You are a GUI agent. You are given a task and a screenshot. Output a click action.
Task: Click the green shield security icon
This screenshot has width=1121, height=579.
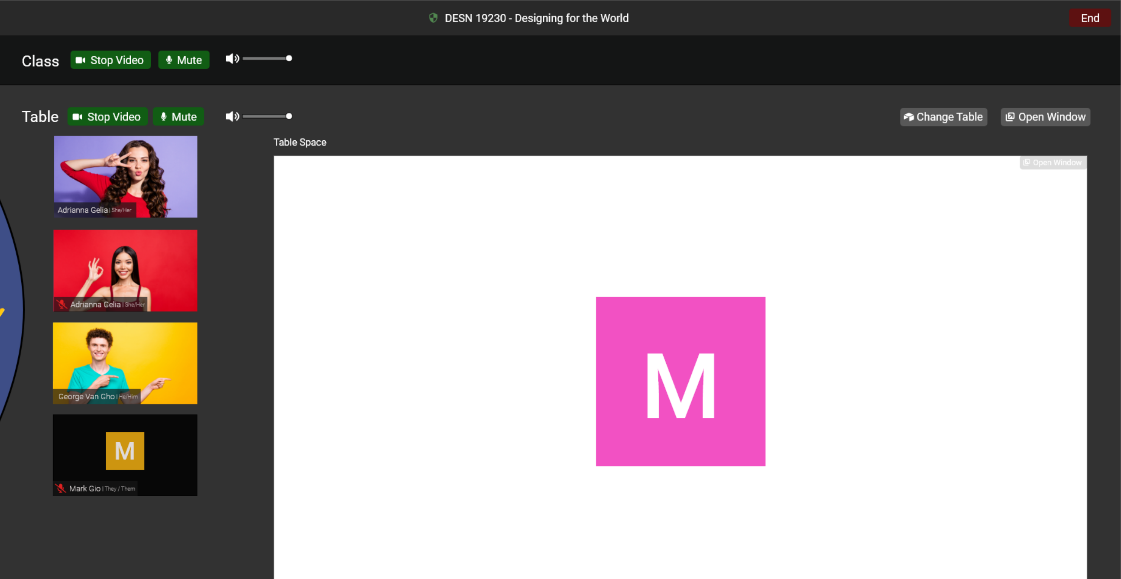(x=433, y=18)
